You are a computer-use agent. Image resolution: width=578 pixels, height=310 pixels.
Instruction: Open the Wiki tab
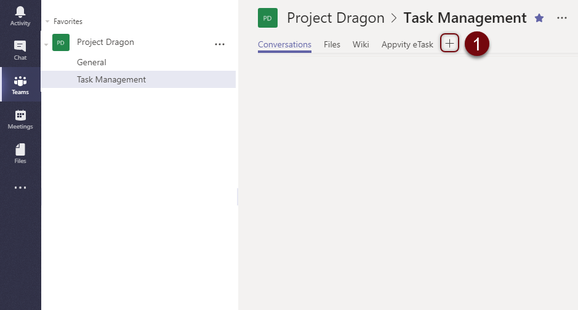click(361, 44)
